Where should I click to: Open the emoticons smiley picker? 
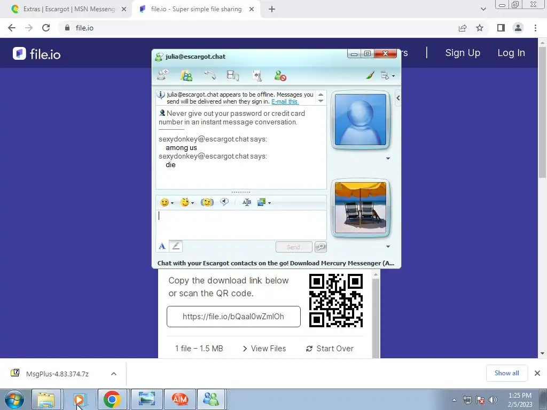tap(165, 202)
